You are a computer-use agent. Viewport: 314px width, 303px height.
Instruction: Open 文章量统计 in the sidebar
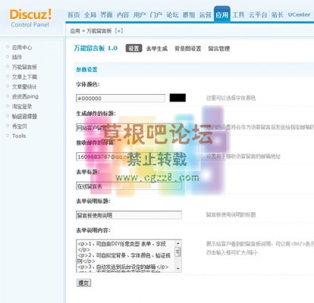[24, 86]
